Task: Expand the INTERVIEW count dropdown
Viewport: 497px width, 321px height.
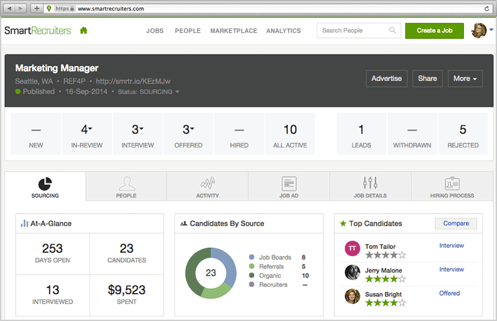Action: click(142, 128)
